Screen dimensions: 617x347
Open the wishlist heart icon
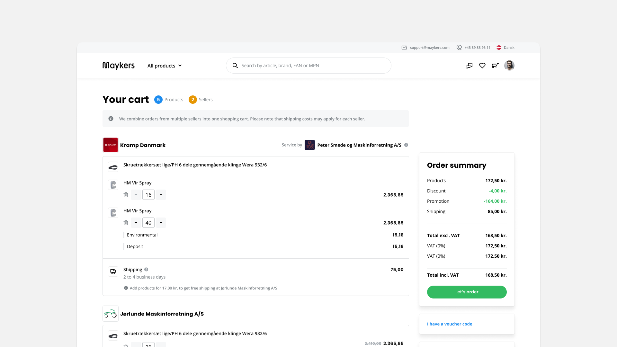(482, 66)
